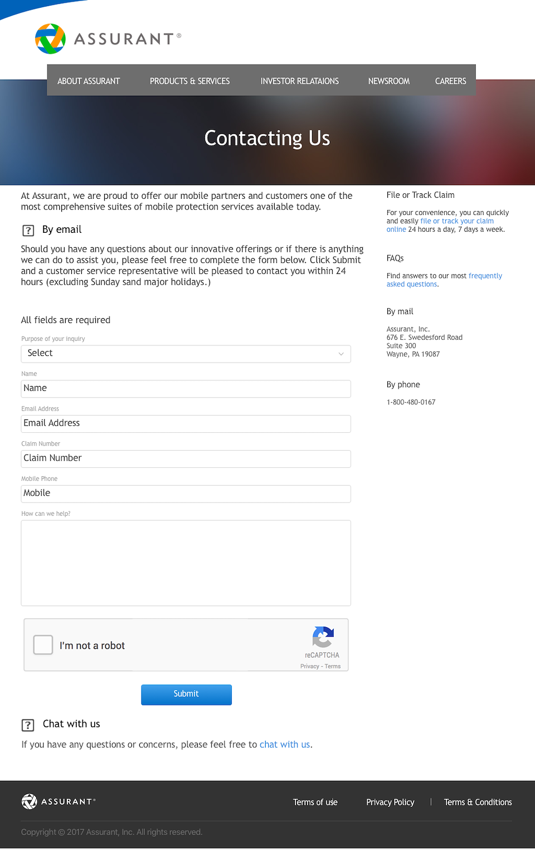The height and width of the screenshot is (850, 535).
Task: Click the FAQs heading in sidebar
Action: (395, 258)
